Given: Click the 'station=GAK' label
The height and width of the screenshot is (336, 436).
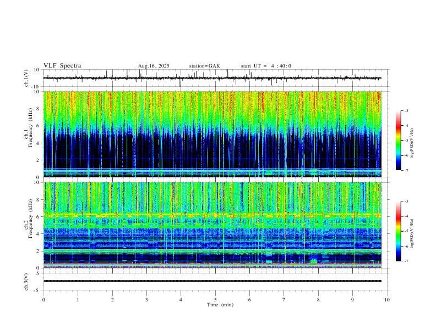Looking at the screenshot, I should [204, 66].
